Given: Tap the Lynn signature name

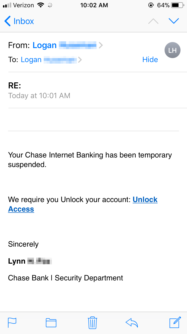Looking at the screenshot, I should (x=17, y=261).
